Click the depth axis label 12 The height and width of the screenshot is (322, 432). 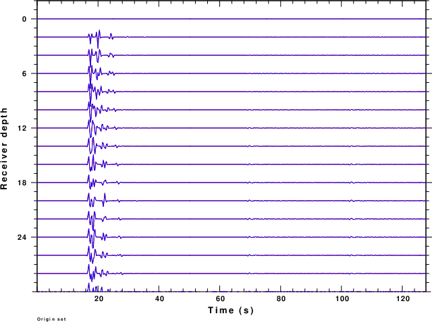point(22,128)
